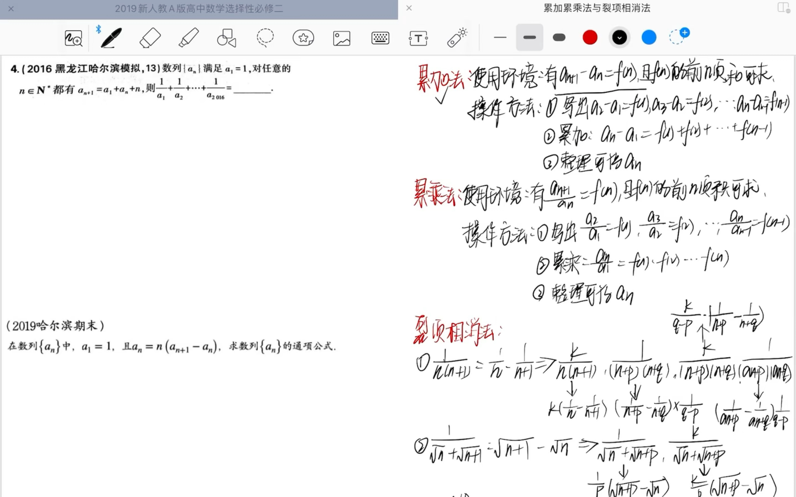Select the Shapes tool

pos(227,38)
